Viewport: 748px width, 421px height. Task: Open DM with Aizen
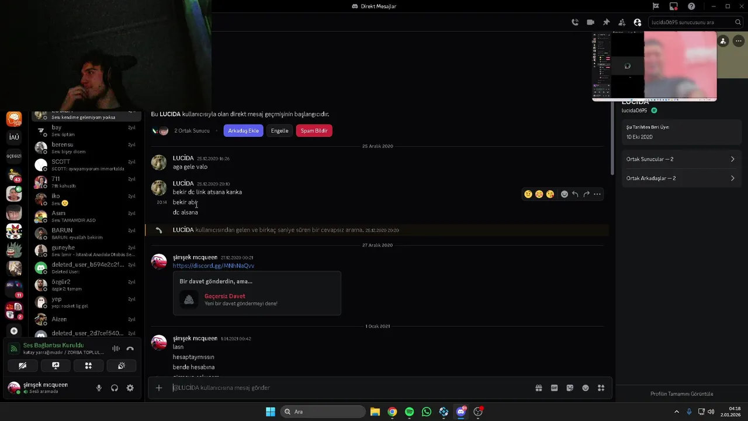click(x=86, y=319)
